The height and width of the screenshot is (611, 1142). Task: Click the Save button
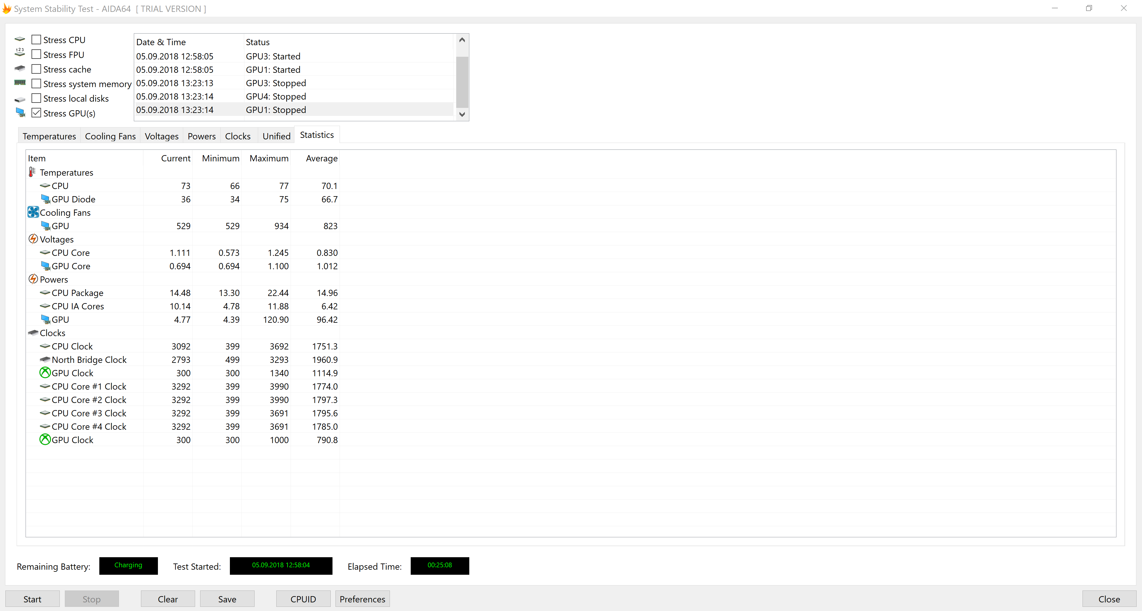tap(227, 599)
